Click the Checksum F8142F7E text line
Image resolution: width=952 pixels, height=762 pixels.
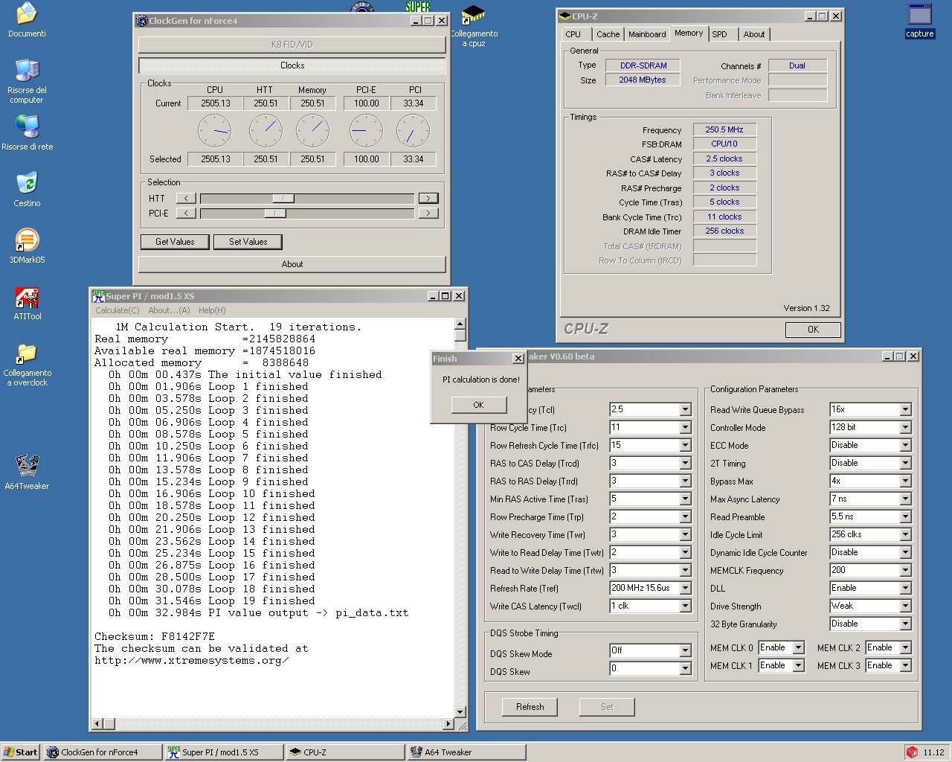point(155,637)
